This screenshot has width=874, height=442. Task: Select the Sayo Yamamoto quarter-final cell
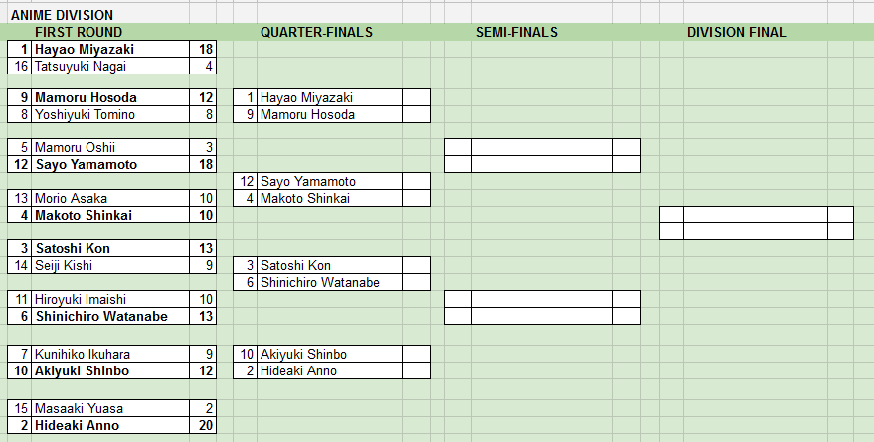pyautogui.click(x=329, y=181)
